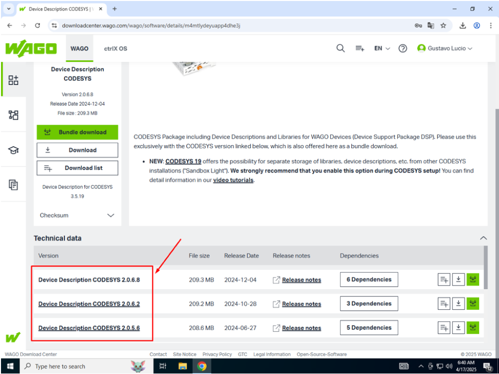
Task: Select the Device Description CODESYS browser tab
Action: (x=61, y=9)
